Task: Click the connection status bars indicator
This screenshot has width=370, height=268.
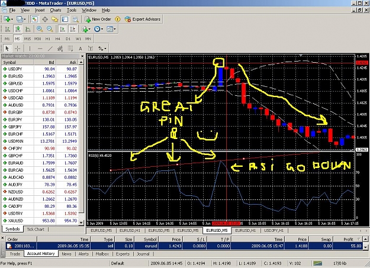Action: click(318, 263)
